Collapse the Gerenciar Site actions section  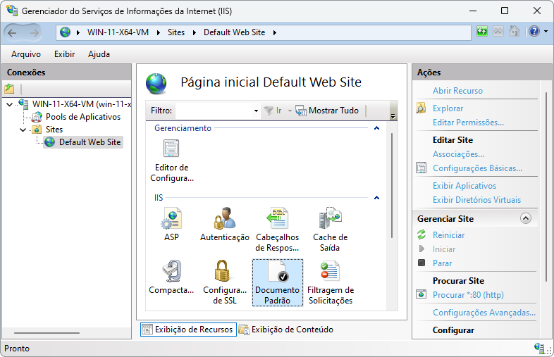(525, 219)
